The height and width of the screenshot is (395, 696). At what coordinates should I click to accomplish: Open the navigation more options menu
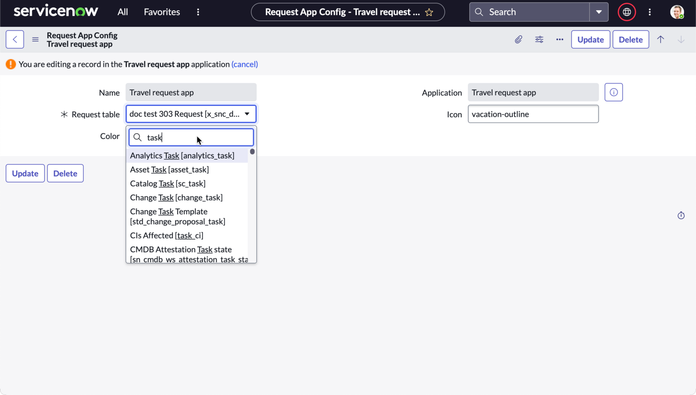point(198,12)
